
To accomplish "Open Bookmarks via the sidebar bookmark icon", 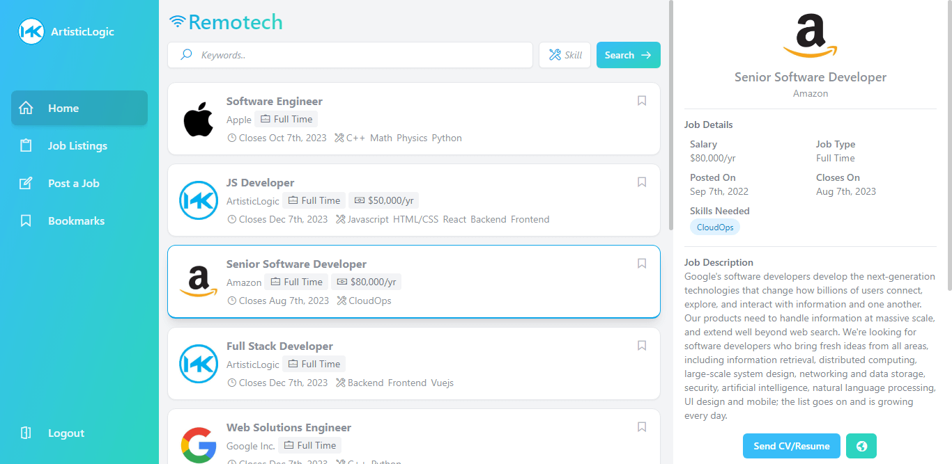I will click(x=26, y=221).
